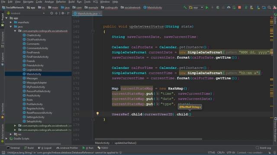Open the Analyze menu
This screenshot has height=155, width=277.
(x=49, y=2)
